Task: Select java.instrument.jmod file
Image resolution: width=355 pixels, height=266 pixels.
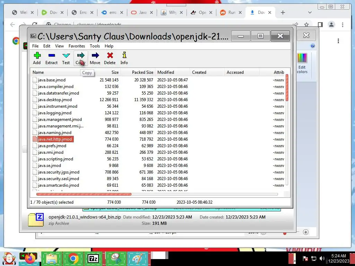Action: coord(58,106)
